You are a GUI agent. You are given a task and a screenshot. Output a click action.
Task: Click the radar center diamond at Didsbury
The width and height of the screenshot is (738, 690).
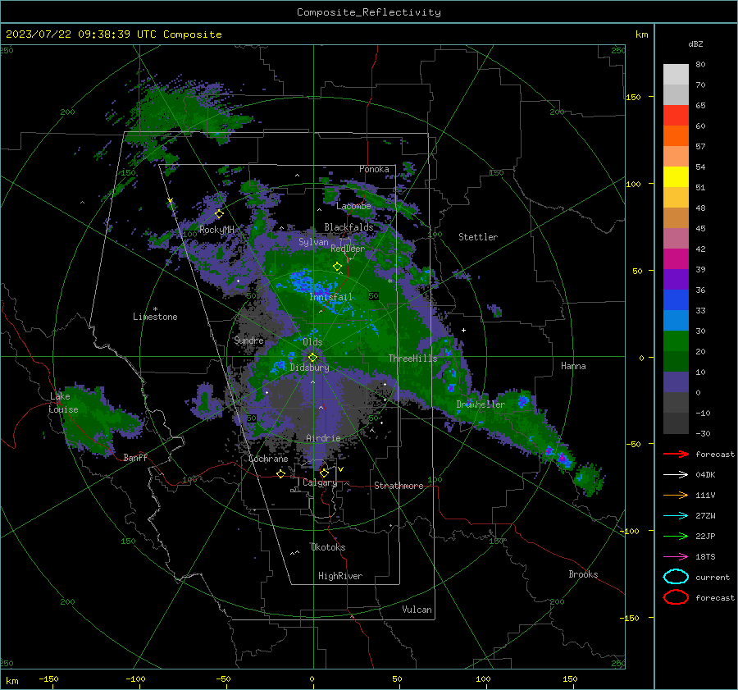[312, 358]
